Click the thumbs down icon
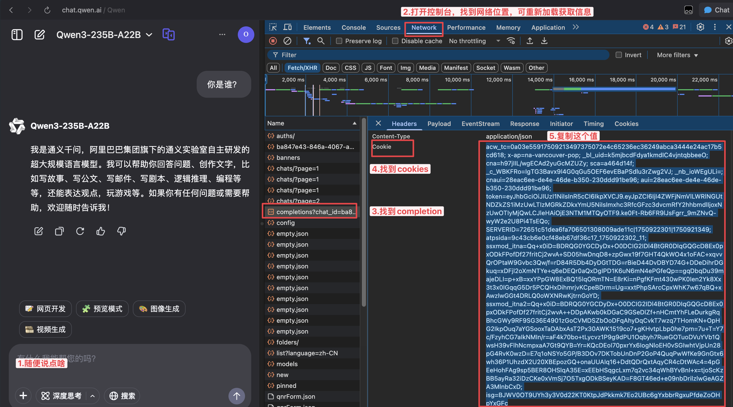This screenshot has height=407, width=733. click(121, 231)
